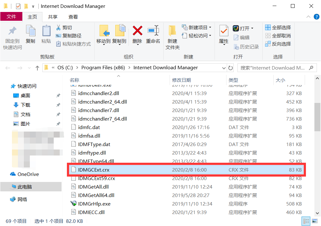Click the file list vertical scrollbar thumb
The width and height of the screenshot is (321, 226).
(x=317, y=117)
